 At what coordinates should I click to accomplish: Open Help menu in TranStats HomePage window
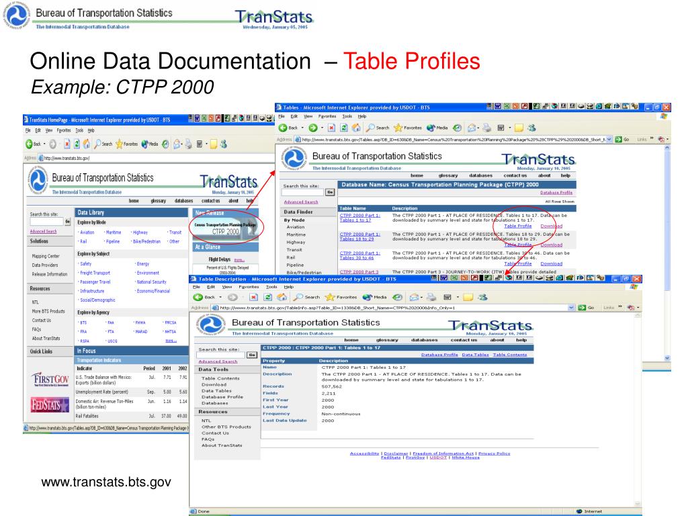tap(91, 130)
